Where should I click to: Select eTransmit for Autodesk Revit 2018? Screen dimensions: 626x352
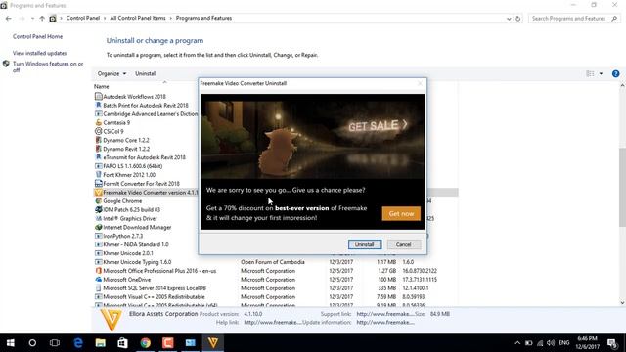point(144,157)
